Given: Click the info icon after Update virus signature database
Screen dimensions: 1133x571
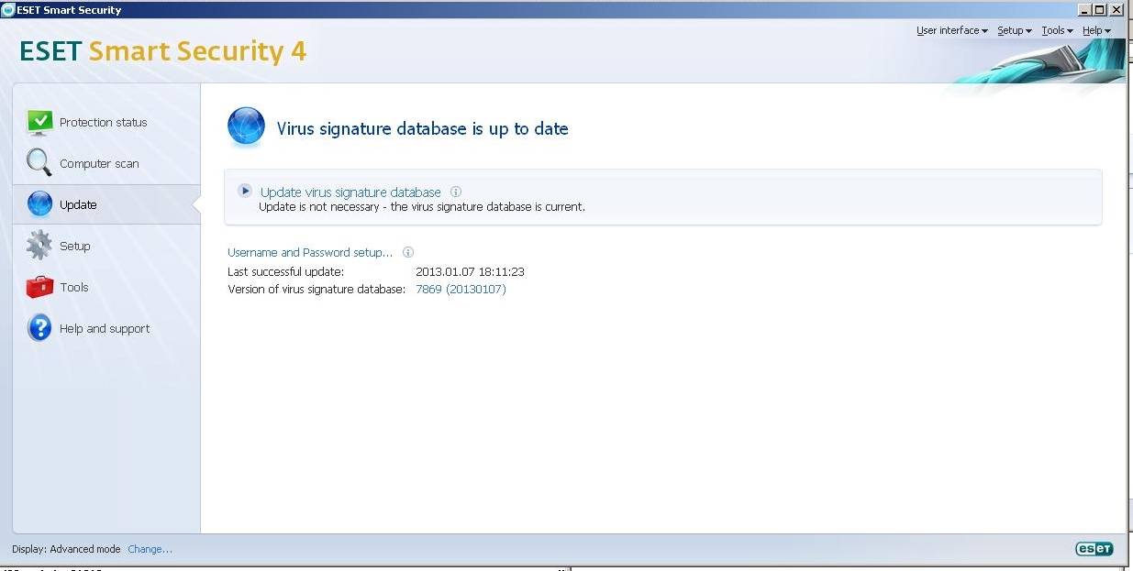Looking at the screenshot, I should [456, 192].
